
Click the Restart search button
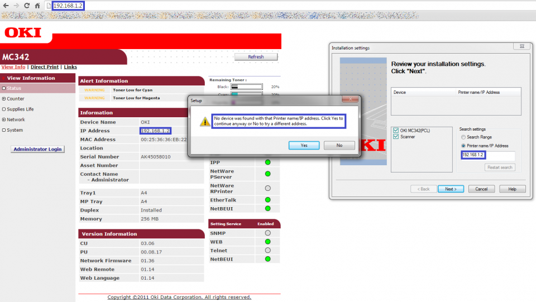click(500, 167)
